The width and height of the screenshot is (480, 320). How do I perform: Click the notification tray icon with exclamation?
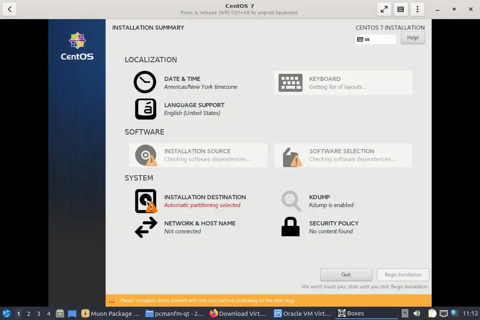pyautogui.click(x=454, y=312)
